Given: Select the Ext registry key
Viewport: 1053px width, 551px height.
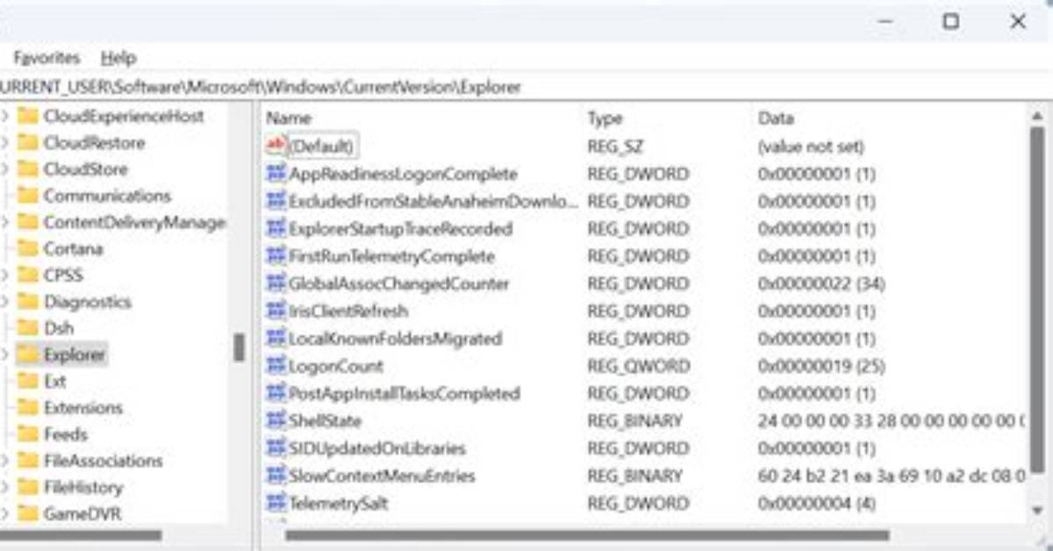Looking at the screenshot, I should click(x=54, y=381).
